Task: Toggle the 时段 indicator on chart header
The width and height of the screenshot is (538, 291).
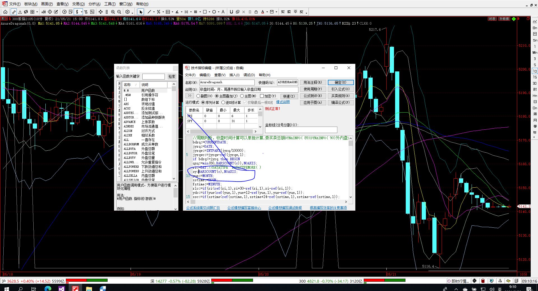Action: click(x=492, y=19)
